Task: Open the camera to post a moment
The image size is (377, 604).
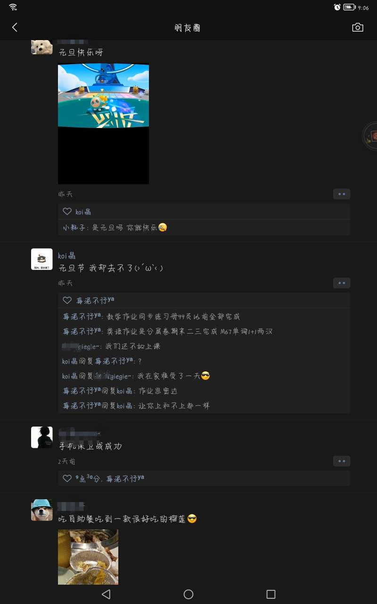Action: (358, 27)
